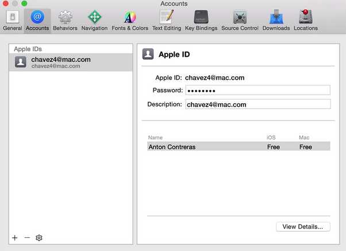The height and width of the screenshot is (251, 346).
Task: Click the Mac column header
Action: (304, 138)
